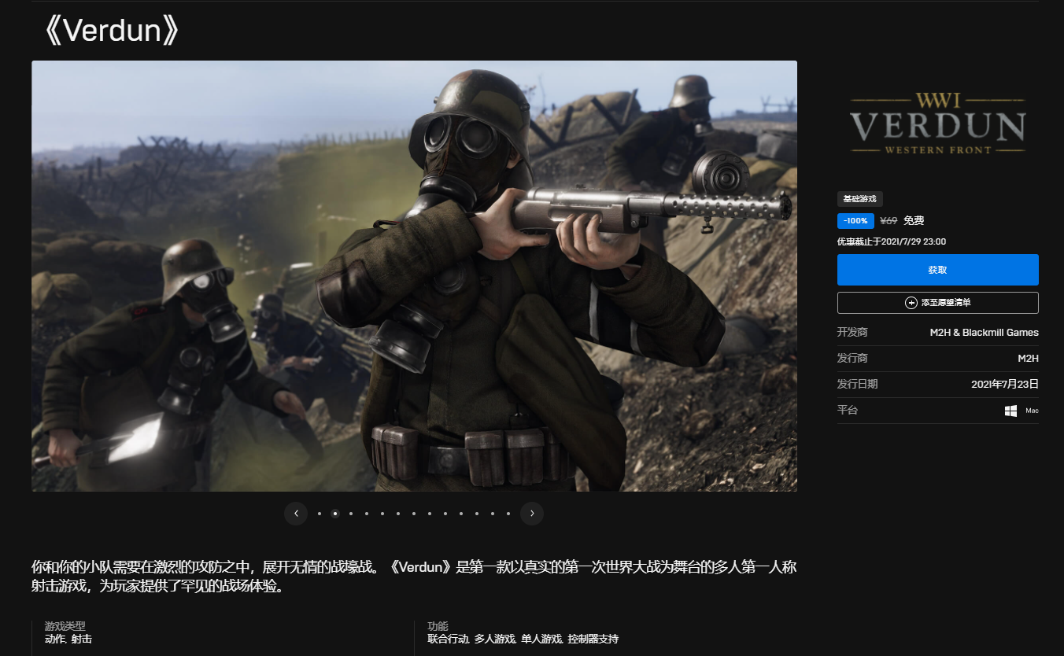Open the 动作 genre link

54,639
